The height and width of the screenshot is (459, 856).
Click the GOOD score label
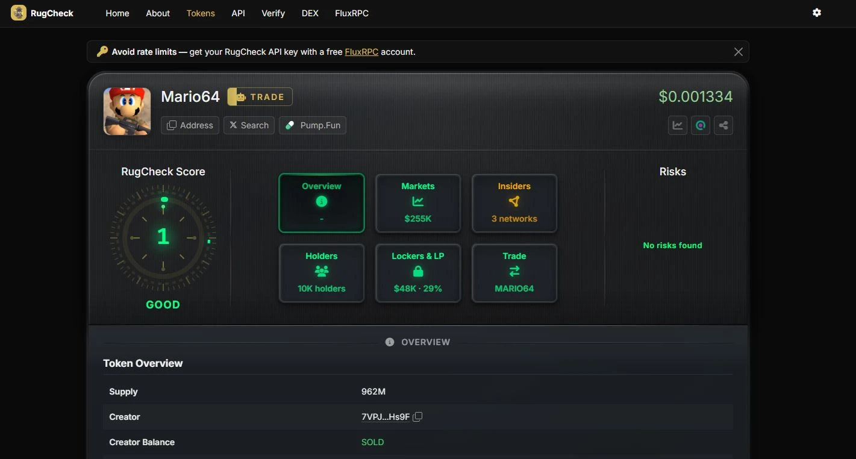click(x=163, y=305)
